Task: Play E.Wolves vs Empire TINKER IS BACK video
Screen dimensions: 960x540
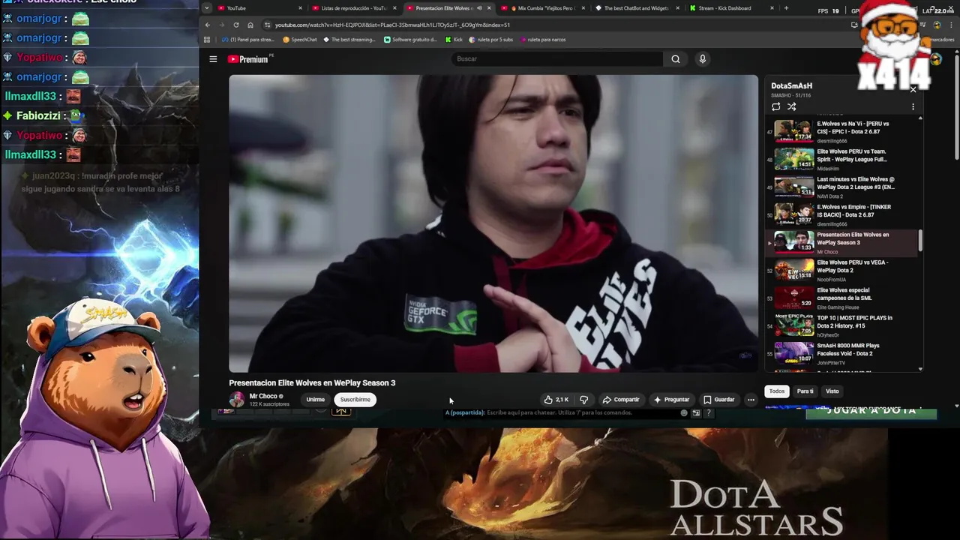Action: click(x=843, y=215)
